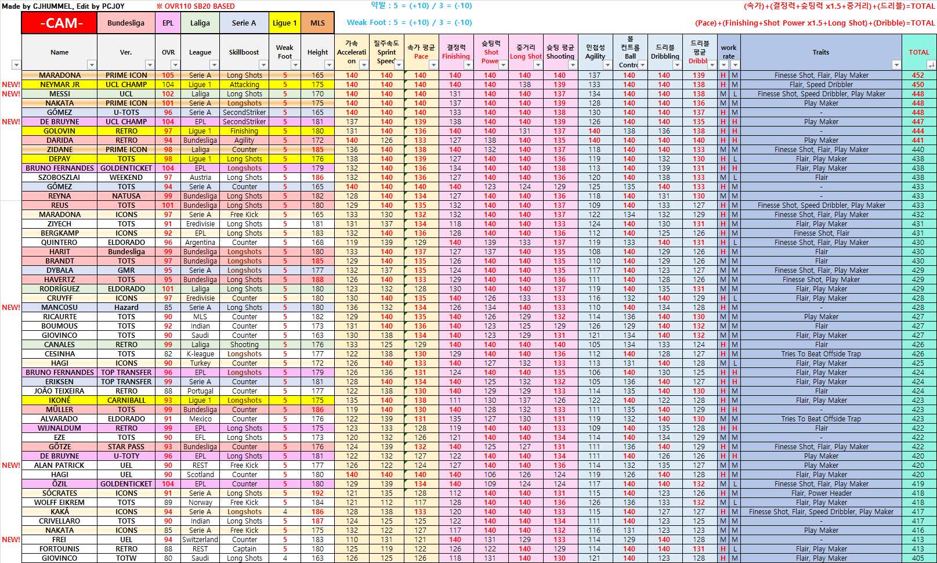Select the BERGKAMP name cell
Screen dimensions: 937x563
pos(59,233)
